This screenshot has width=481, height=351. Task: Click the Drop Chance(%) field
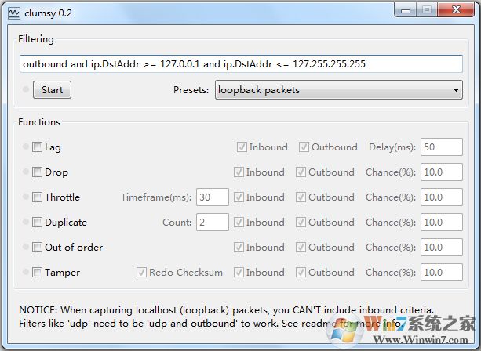[442, 172]
